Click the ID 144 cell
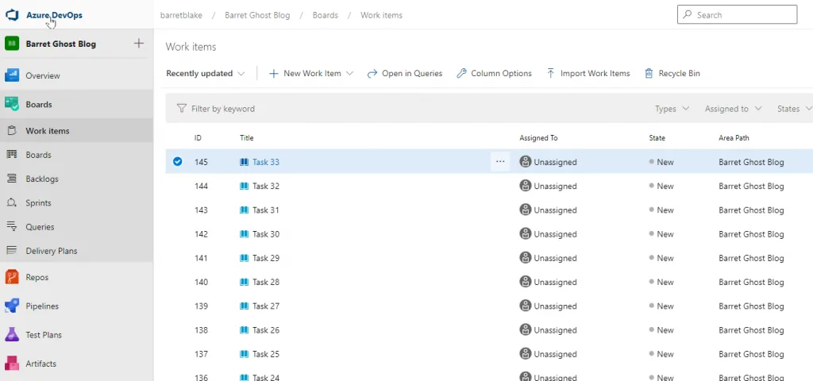This screenshot has height=381, width=813. click(x=201, y=186)
